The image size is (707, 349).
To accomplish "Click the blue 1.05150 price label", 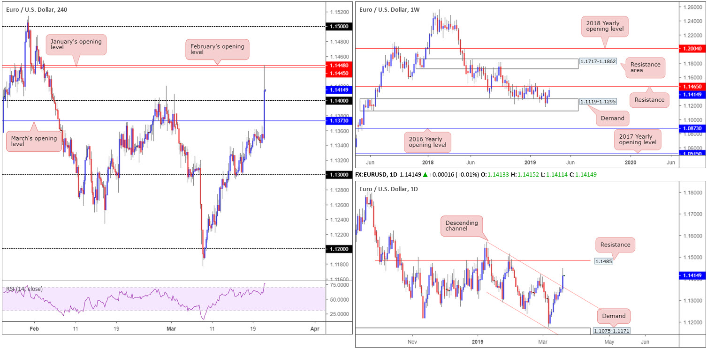I will tap(692, 153).
